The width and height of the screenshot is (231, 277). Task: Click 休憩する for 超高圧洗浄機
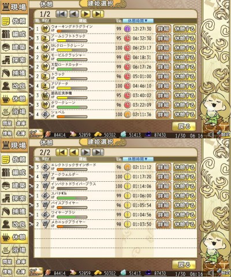click(x=184, y=95)
